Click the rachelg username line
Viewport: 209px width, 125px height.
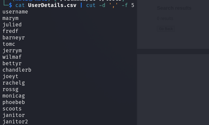coord(14,83)
